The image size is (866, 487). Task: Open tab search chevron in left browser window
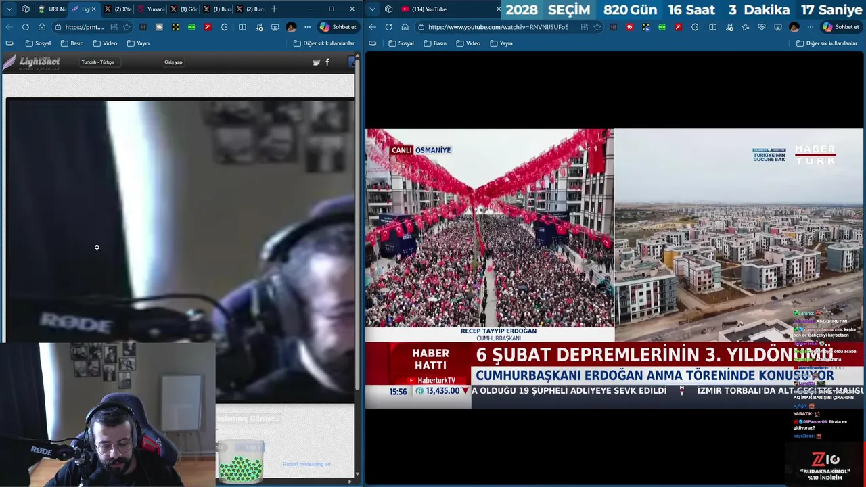pos(9,9)
